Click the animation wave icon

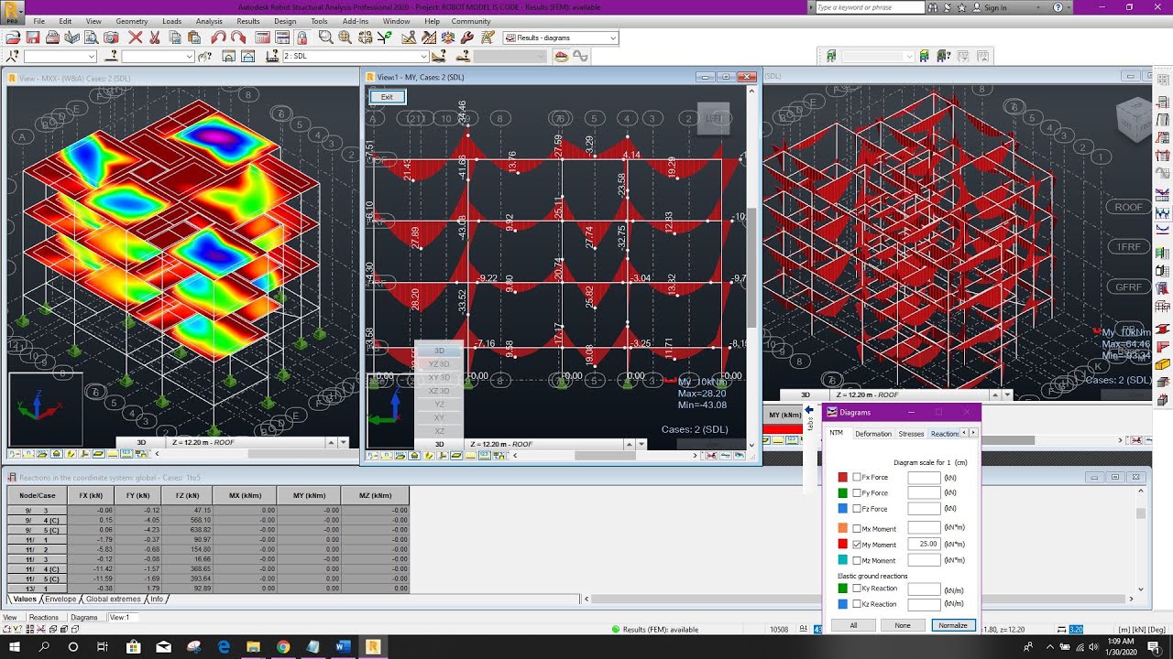580,56
